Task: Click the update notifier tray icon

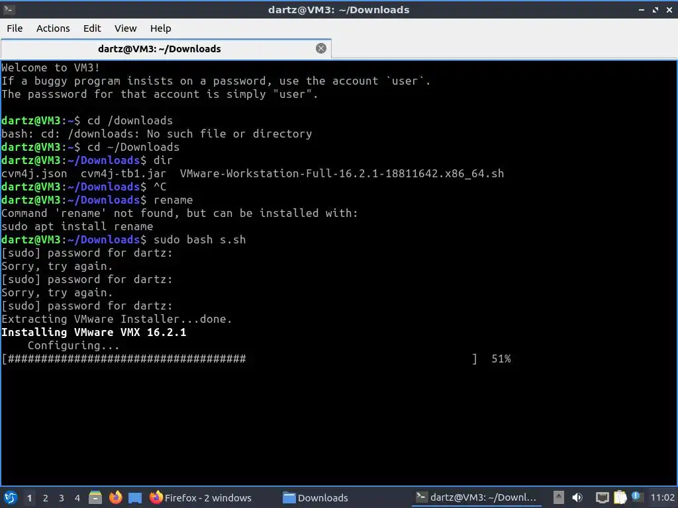Action: click(636, 497)
